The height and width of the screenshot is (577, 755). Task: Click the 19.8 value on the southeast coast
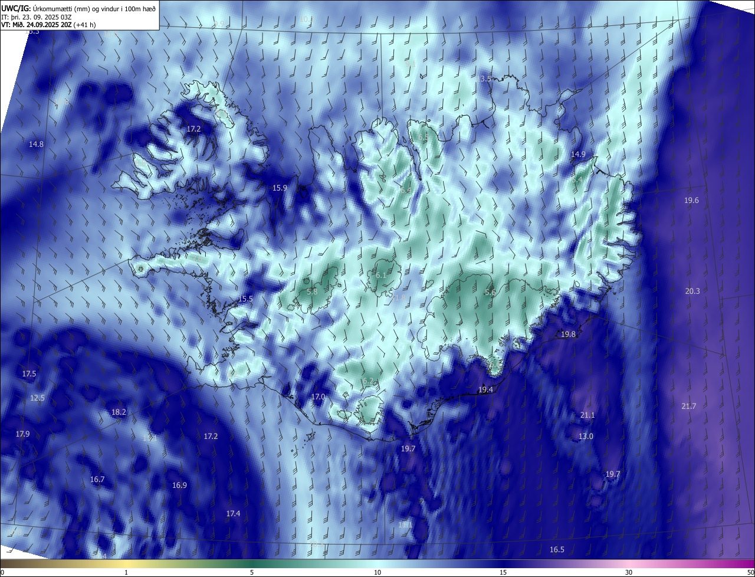click(568, 335)
